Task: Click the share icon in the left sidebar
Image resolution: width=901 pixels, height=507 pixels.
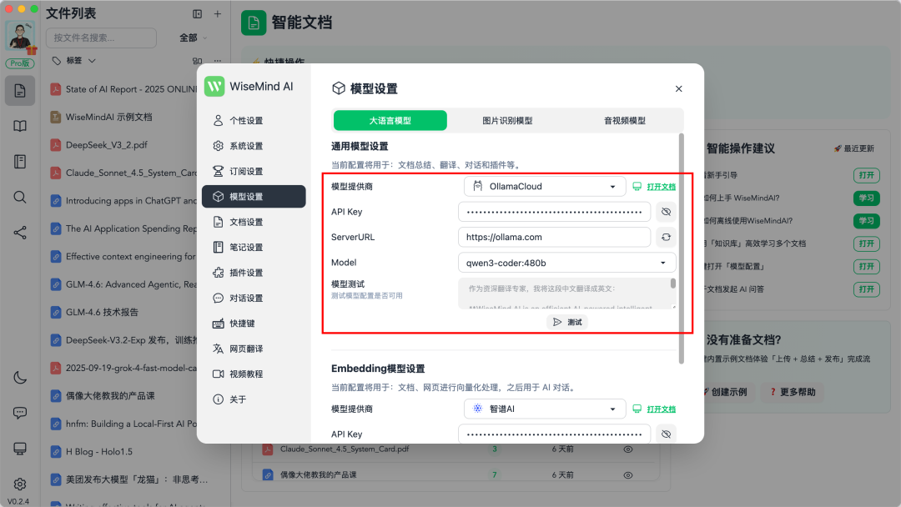Action: coord(19,233)
